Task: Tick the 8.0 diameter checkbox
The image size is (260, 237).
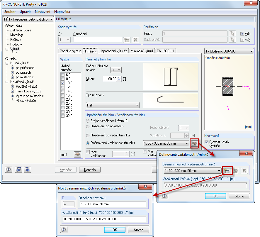Action: click(63, 79)
